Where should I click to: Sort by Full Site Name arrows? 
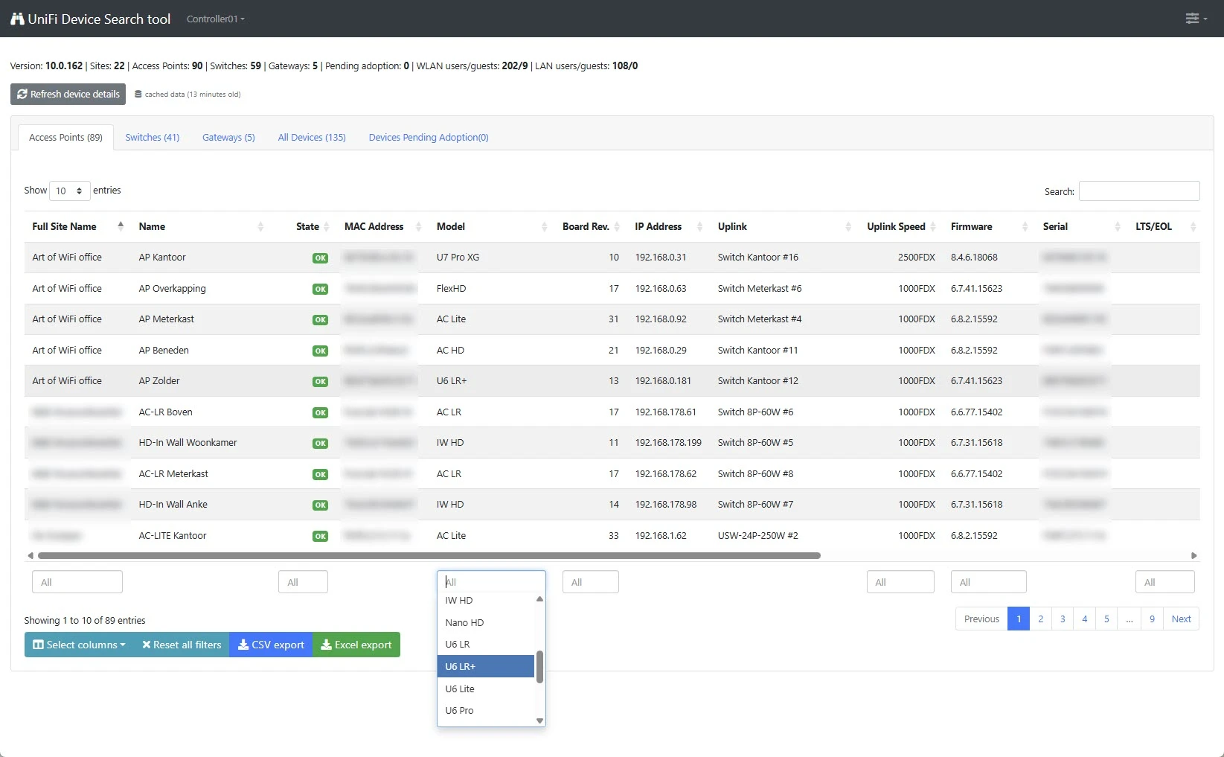click(121, 226)
